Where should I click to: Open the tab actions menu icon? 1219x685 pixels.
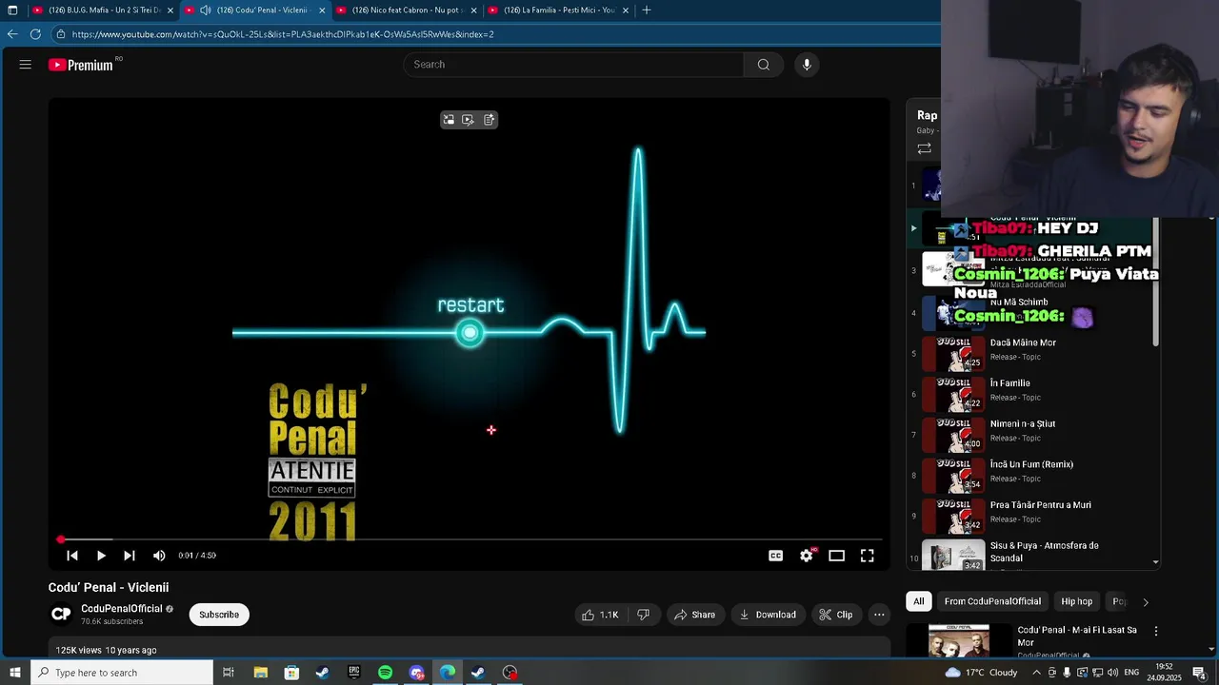pyautogui.click(x=12, y=10)
